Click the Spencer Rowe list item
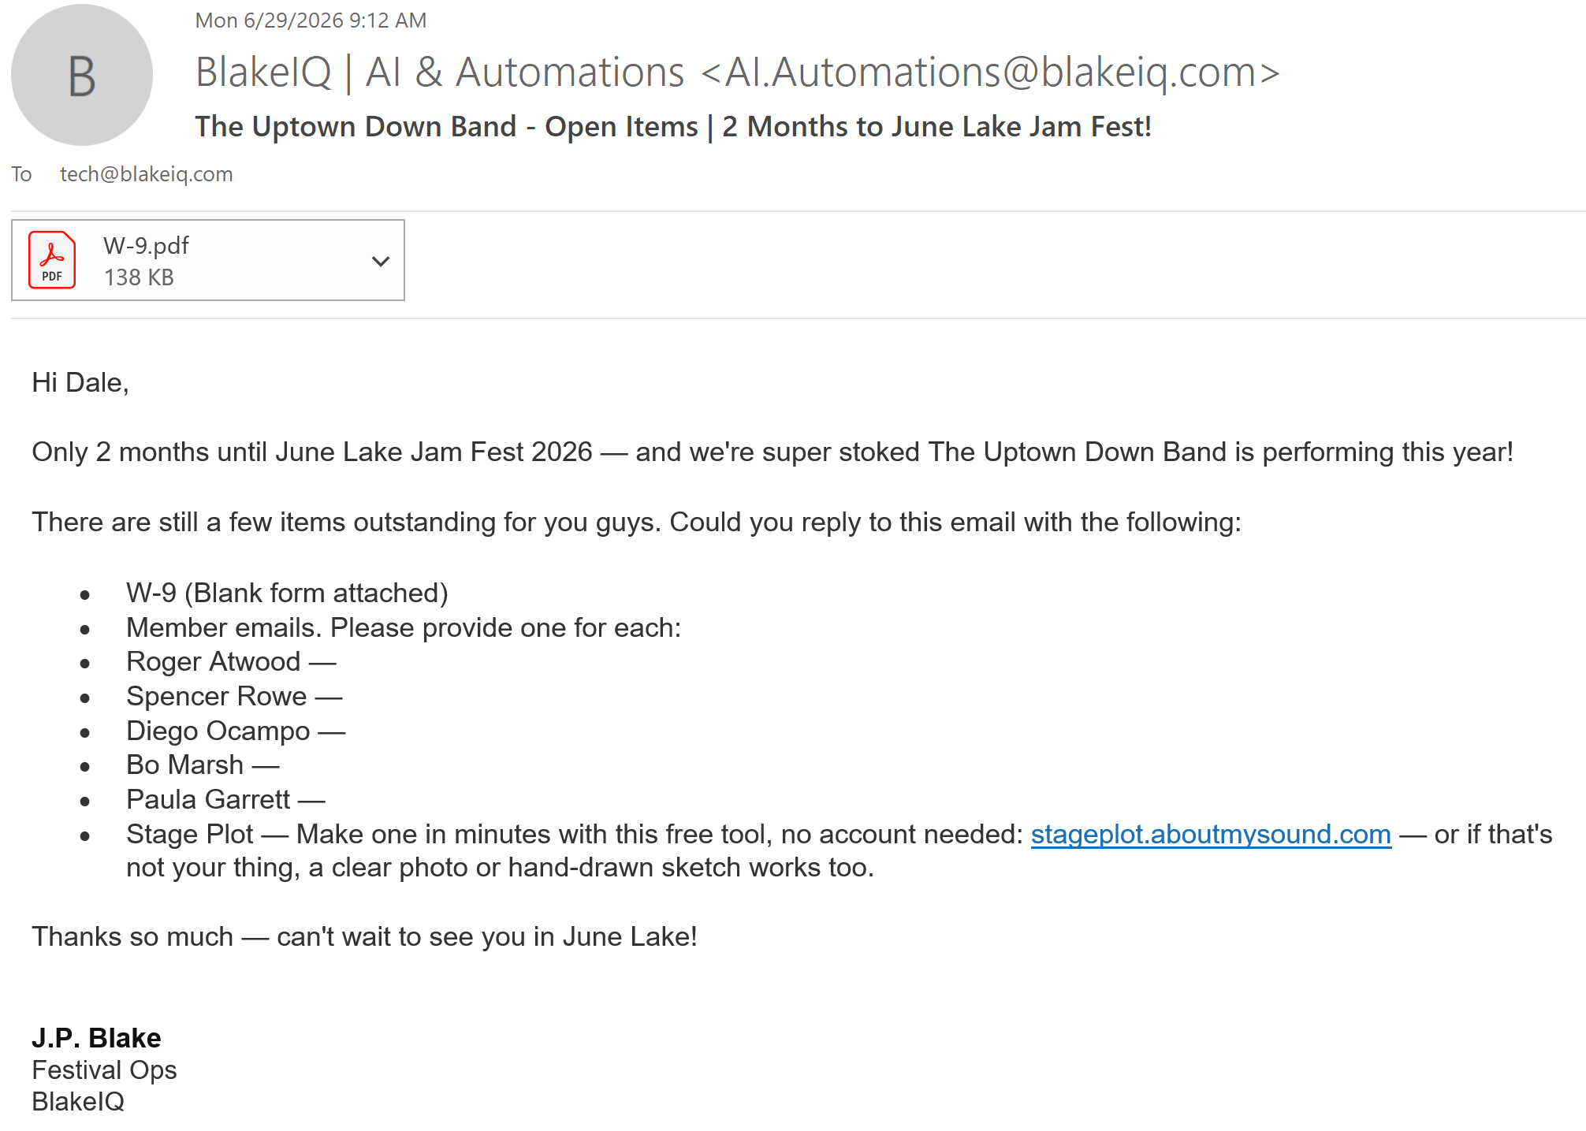Image resolution: width=1586 pixels, height=1131 pixels. click(234, 696)
